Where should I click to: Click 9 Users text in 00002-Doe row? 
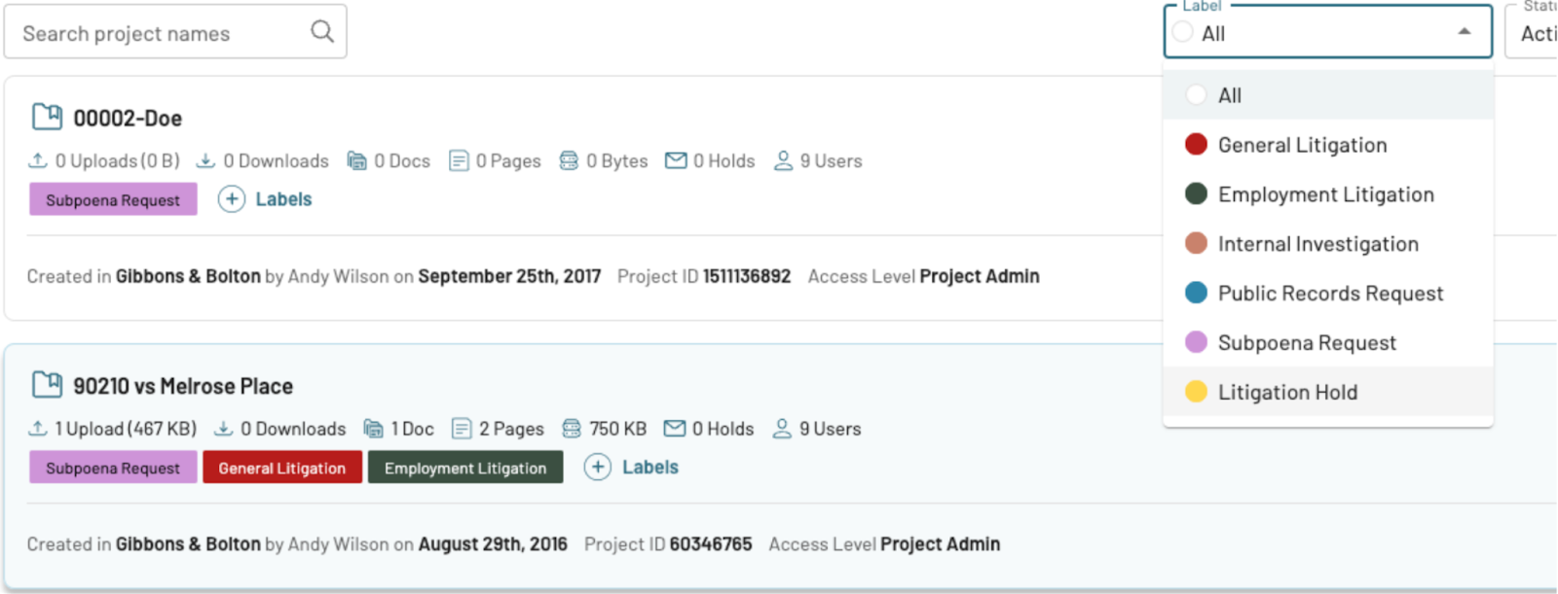tap(831, 161)
